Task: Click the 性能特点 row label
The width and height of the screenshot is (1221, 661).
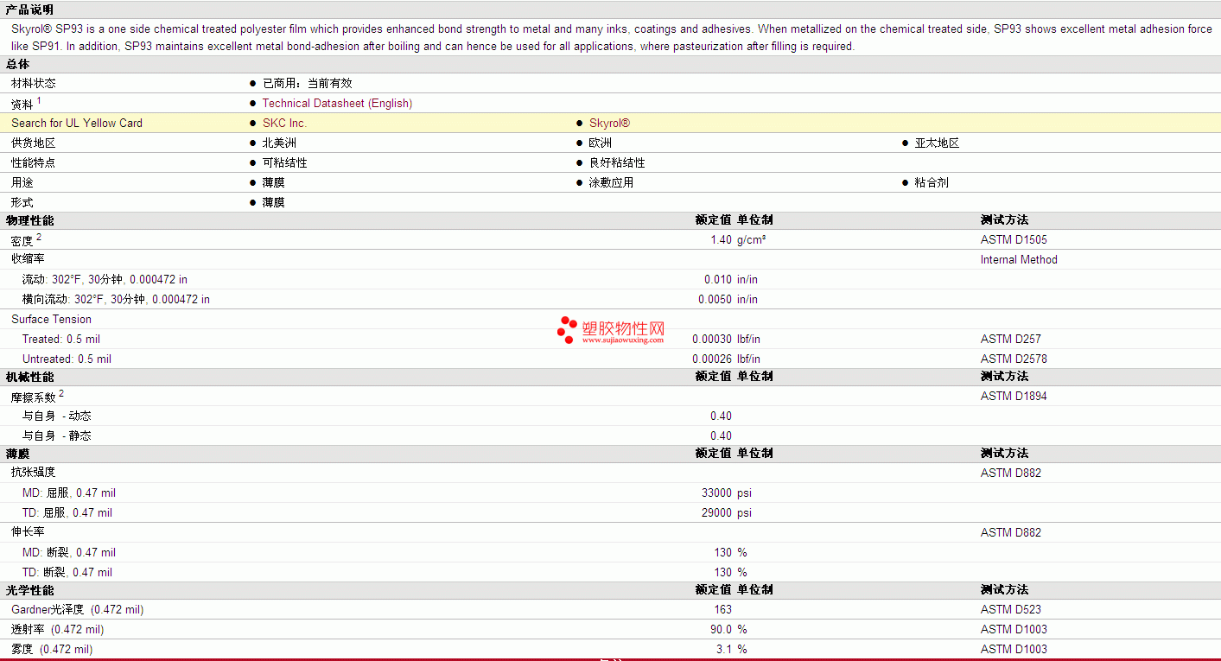Action: pyautogui.click(x=34, y=162)
